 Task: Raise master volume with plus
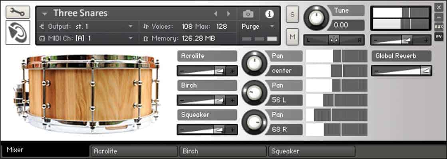point(426,41)
